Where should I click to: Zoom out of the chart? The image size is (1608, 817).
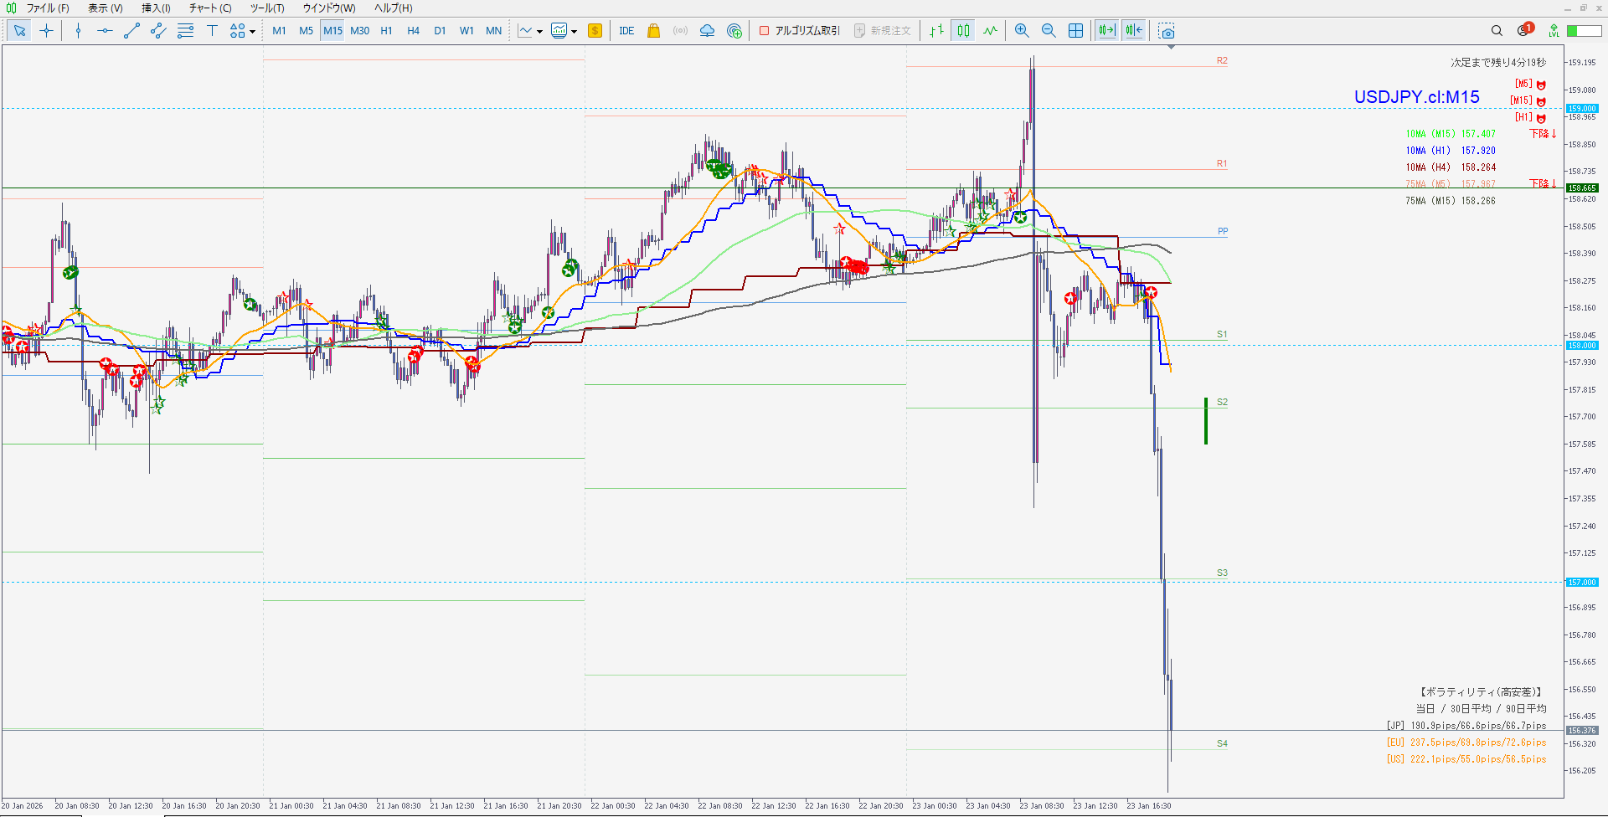click(1049, 31)
